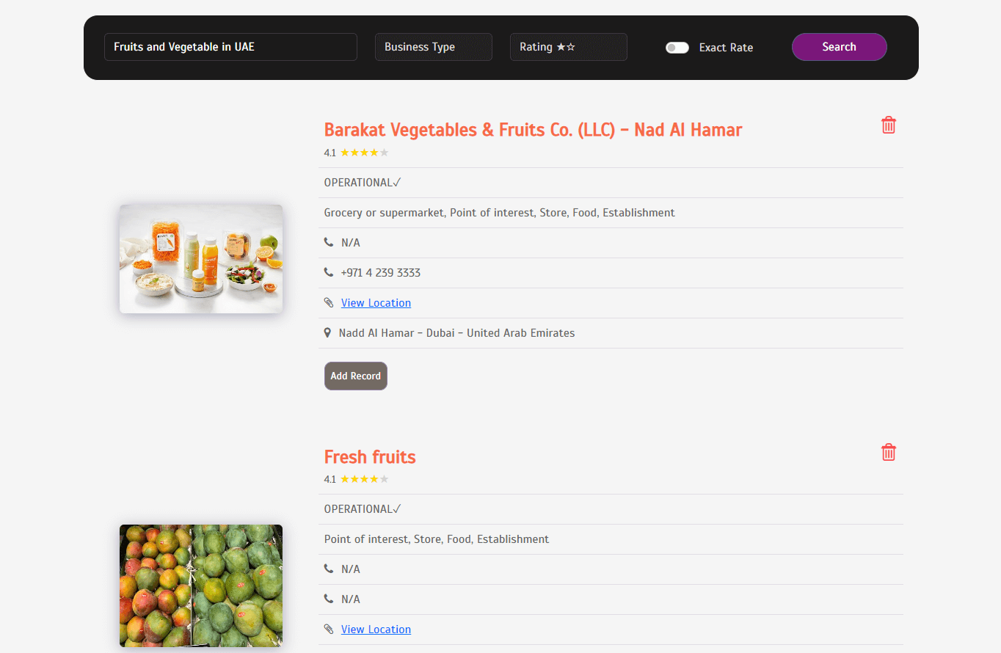This screenshot has height=653, width=1001.
Task: Click the paperclip icon near Barakat's View Location
Action: point(328,302)
